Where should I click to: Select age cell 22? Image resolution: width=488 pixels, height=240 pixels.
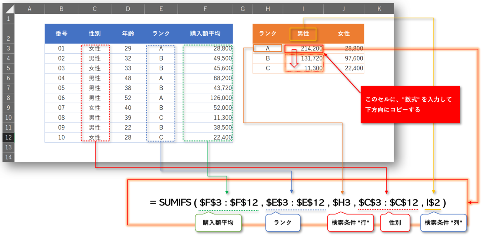pyautogui.click(x=128, y=128)
